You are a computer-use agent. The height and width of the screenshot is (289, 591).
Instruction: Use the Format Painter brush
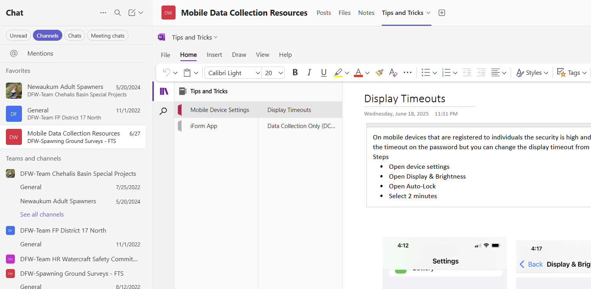click(379, 72)
